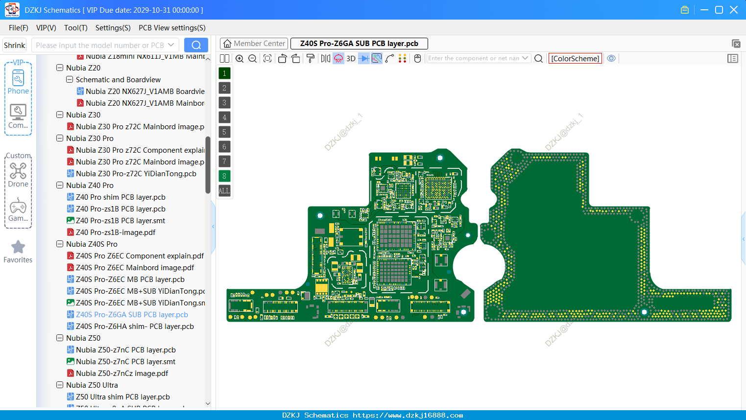Open Z40 Pro-zs1B-image.pdf
The image size is (746, 420).
click(116, 232)
